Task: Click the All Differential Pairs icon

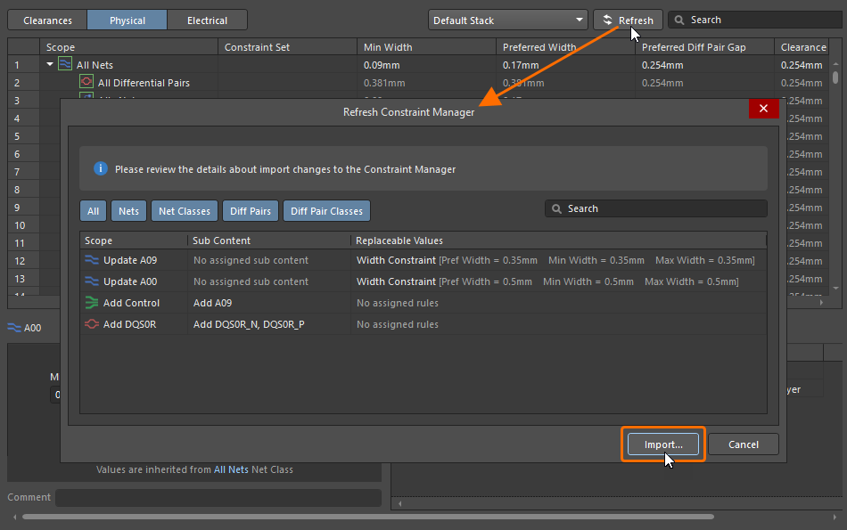Action: pos(86,82)
